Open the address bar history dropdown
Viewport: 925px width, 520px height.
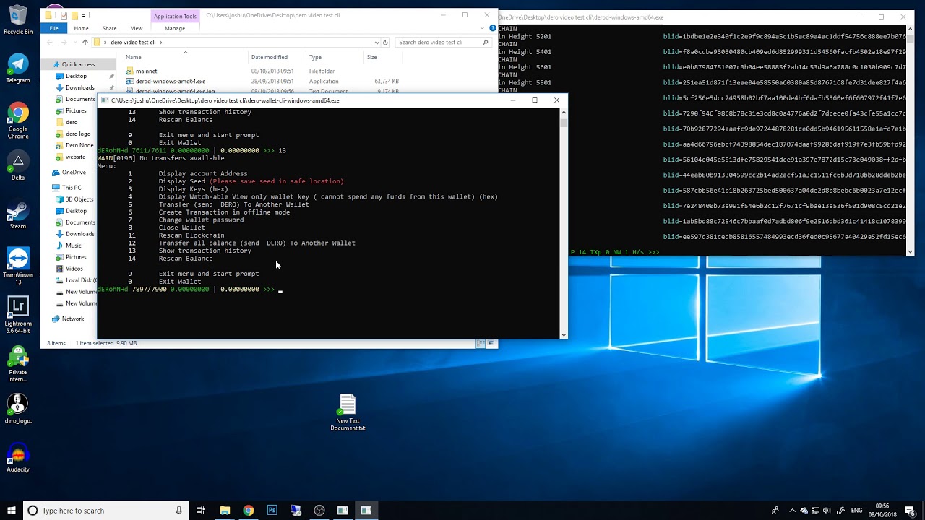(x=376, y=42)
